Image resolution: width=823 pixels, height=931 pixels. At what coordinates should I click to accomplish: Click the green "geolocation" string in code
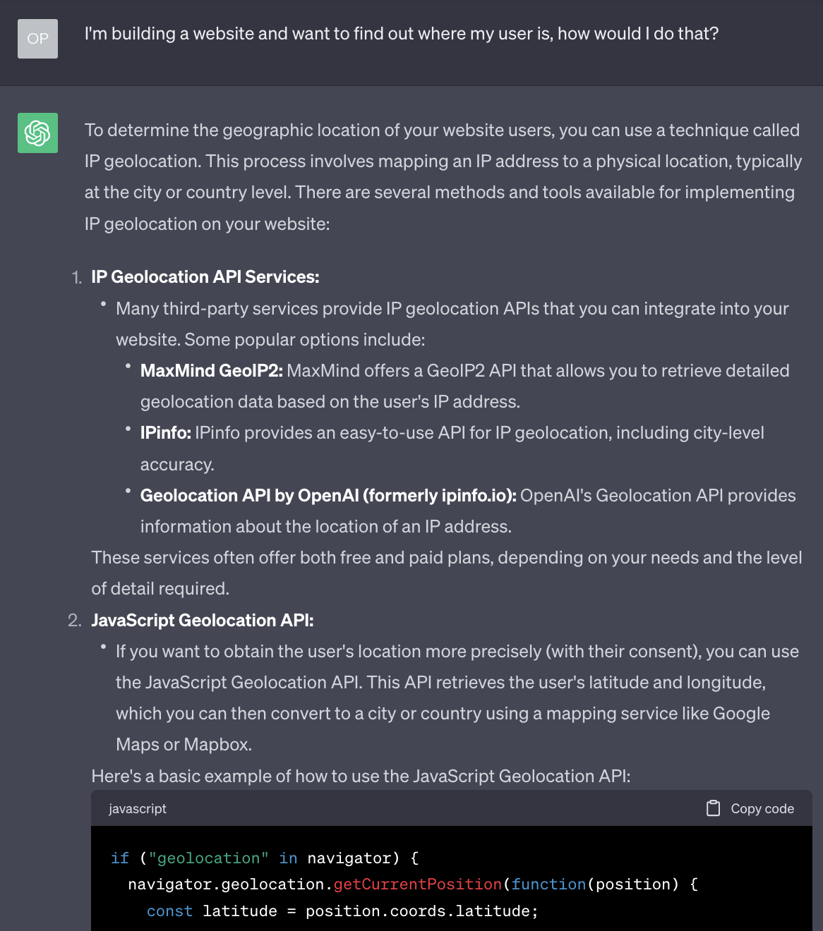point(208,858)
